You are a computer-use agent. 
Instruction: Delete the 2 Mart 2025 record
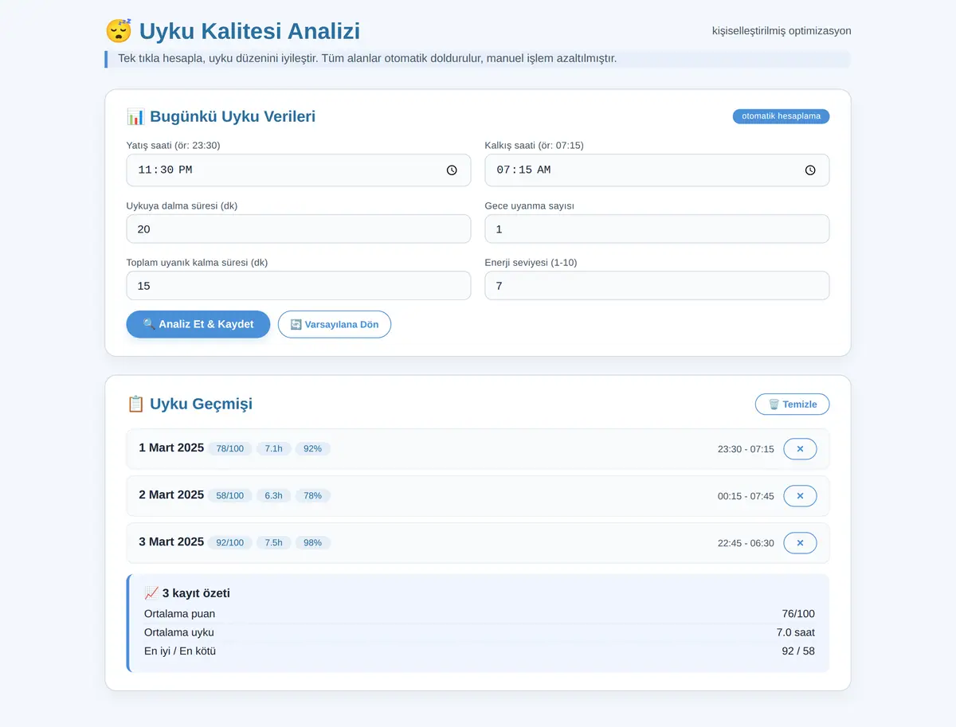pyautogui.click(x=800, y=496)
